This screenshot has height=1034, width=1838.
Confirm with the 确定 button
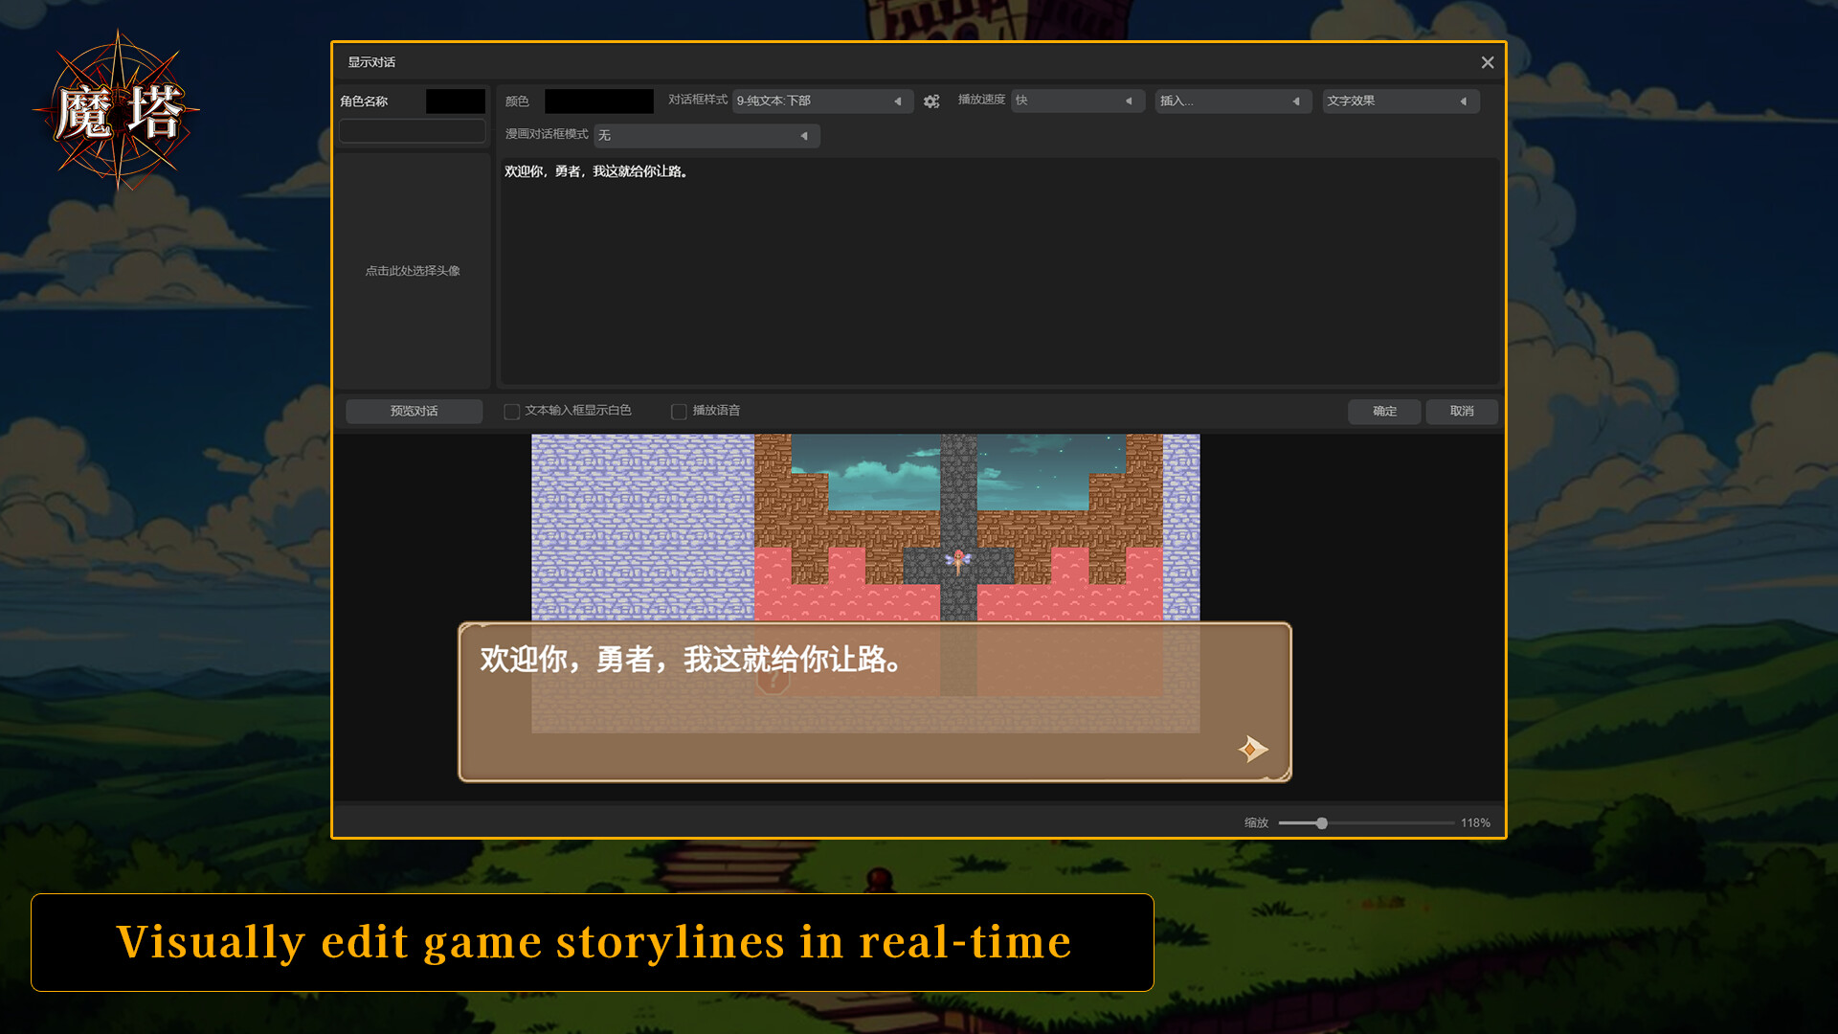pos(1384,411)
